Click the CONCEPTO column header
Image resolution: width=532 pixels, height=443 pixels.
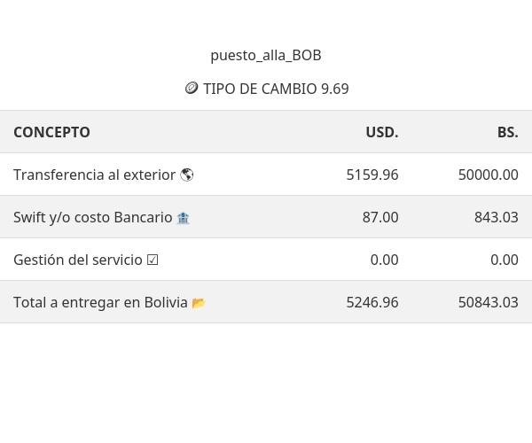click(x=51, y=132)
